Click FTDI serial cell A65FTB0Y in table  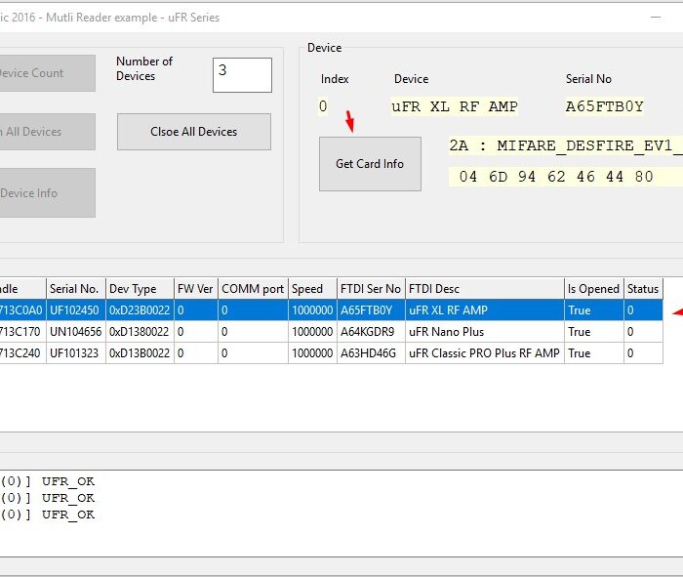coord(371,310)
